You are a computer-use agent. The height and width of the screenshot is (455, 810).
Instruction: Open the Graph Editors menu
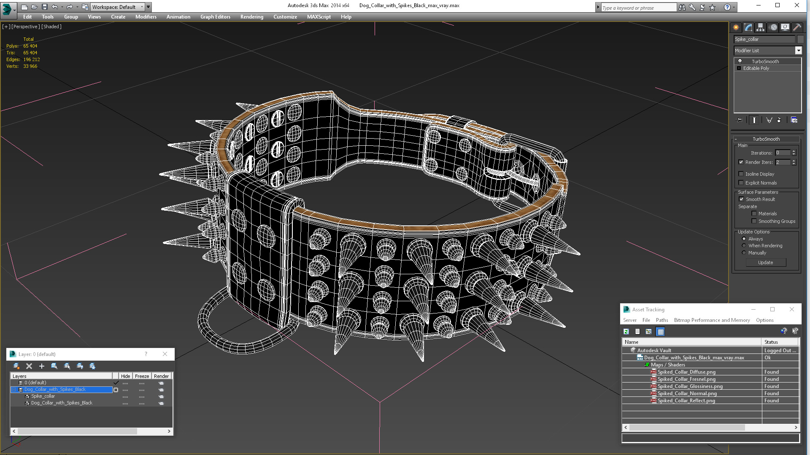coord(215,17)
